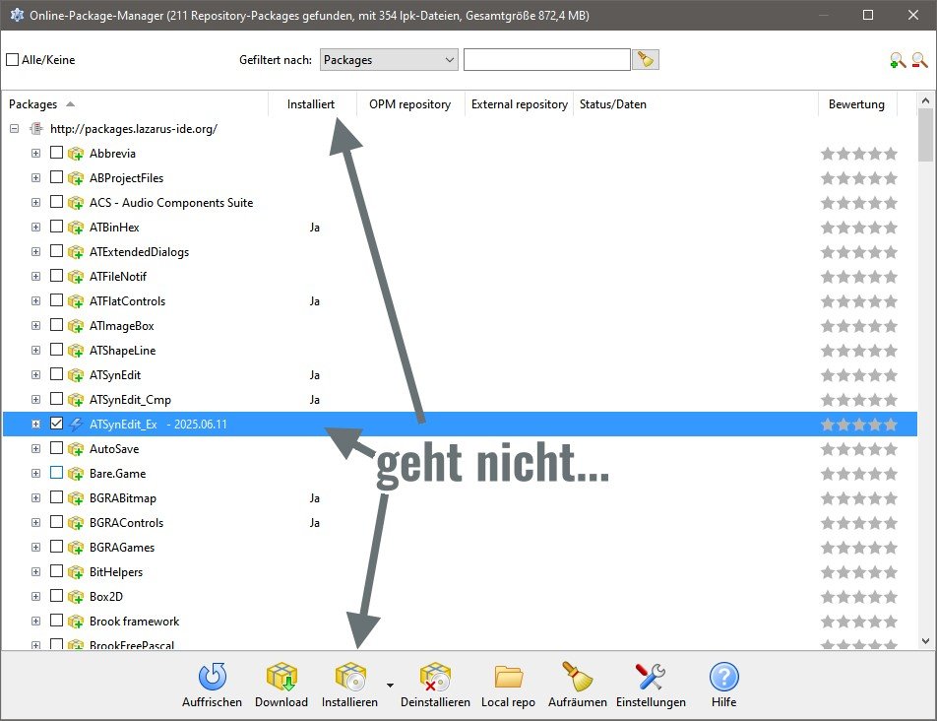Click the http://packages.lazarus-ide.org/ root entry
Screen dimensions: 937x721
click(x=134, y=128)
